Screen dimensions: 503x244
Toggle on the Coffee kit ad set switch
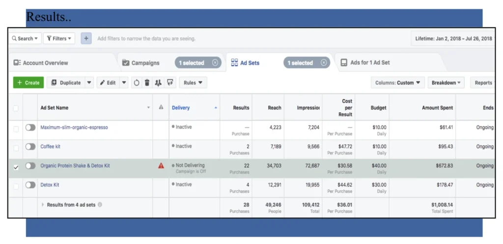(30, 146)
